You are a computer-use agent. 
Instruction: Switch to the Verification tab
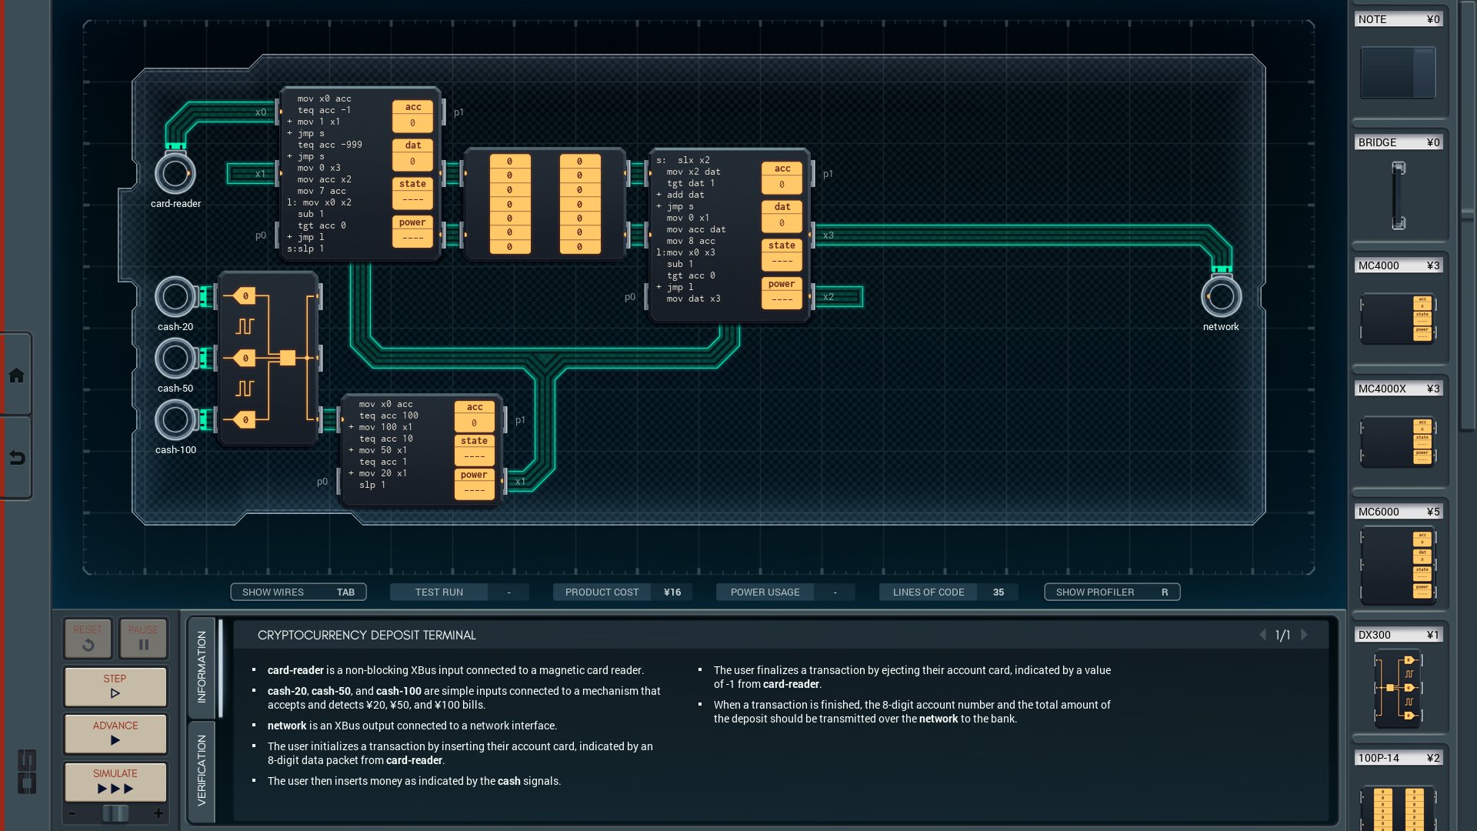[202, 771]
